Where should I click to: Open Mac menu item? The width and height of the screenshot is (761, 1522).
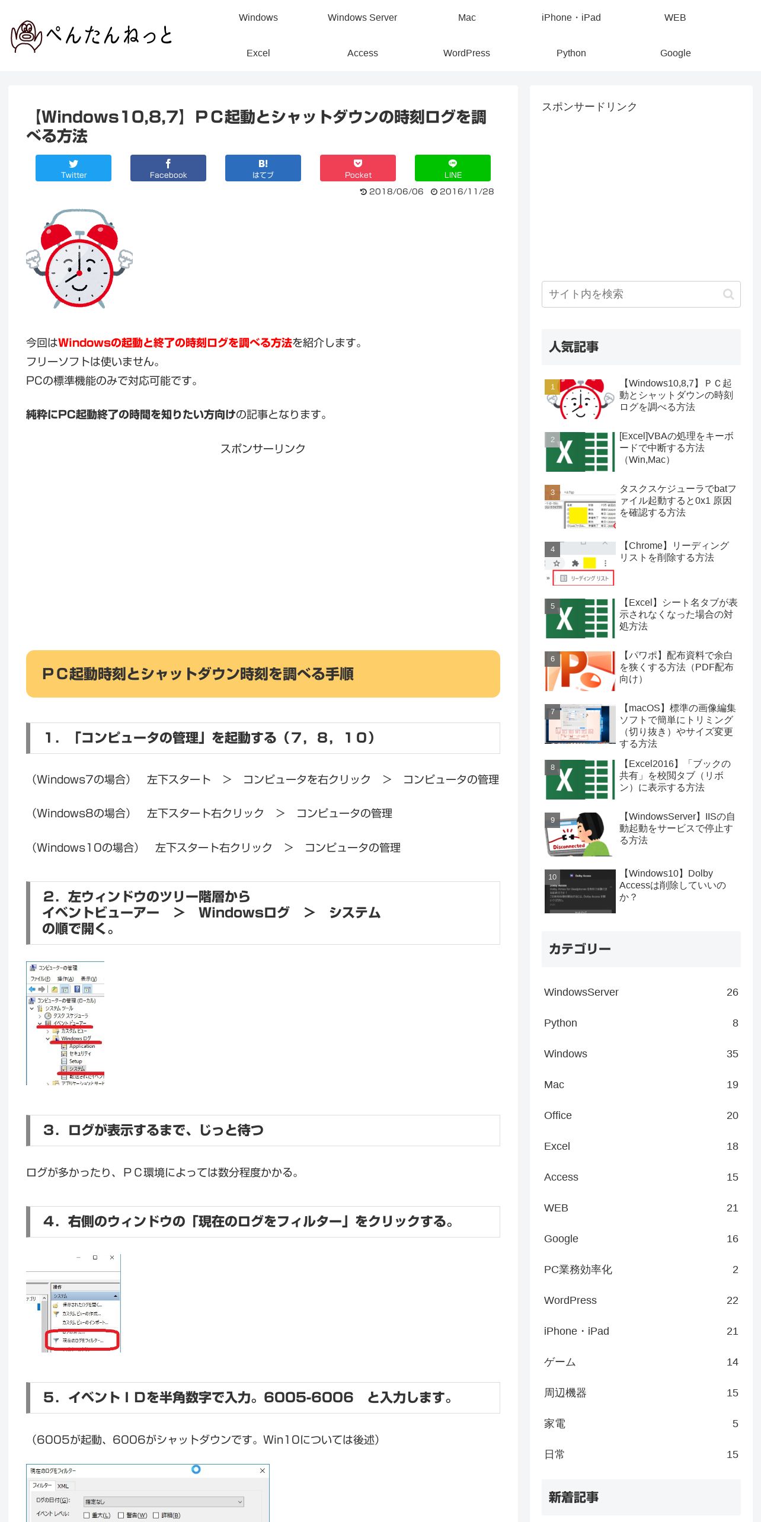(467, 18)
